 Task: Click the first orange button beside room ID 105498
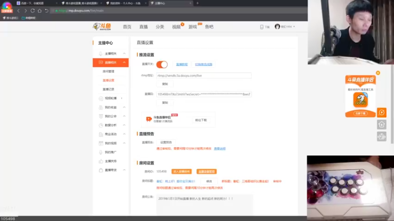tap(181, 171)
